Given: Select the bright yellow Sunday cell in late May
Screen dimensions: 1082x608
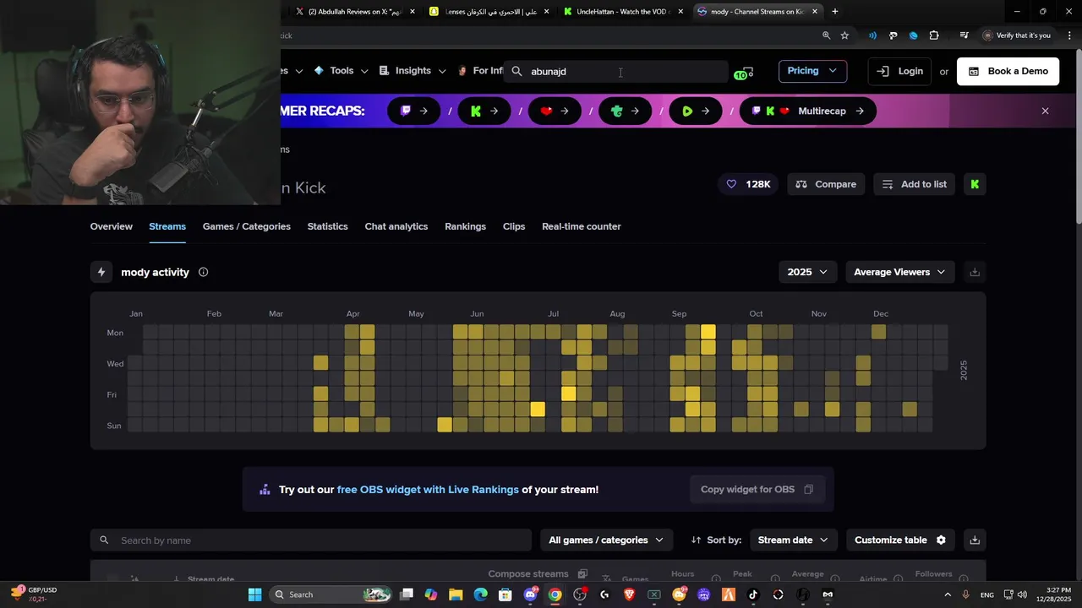Looking at the screenshot, I should [445, 425].
